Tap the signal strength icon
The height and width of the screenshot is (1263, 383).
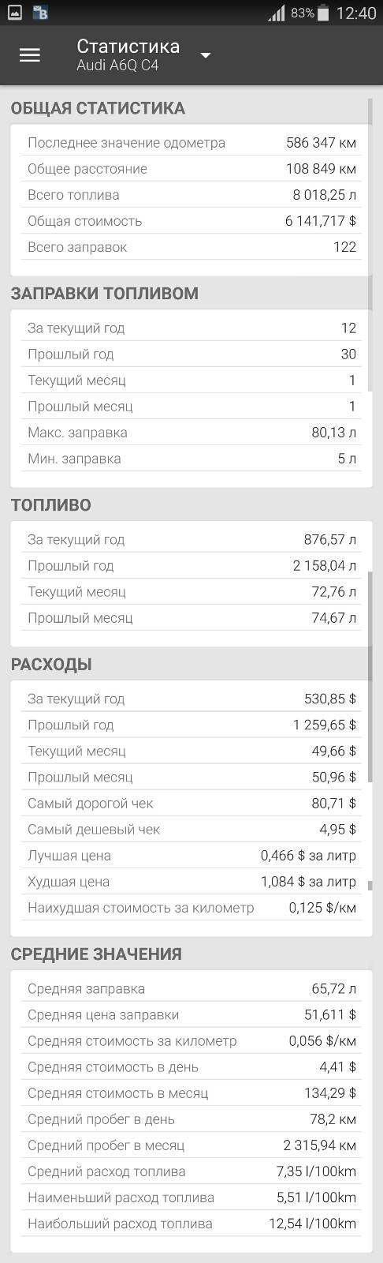click(x=276, y=13)
